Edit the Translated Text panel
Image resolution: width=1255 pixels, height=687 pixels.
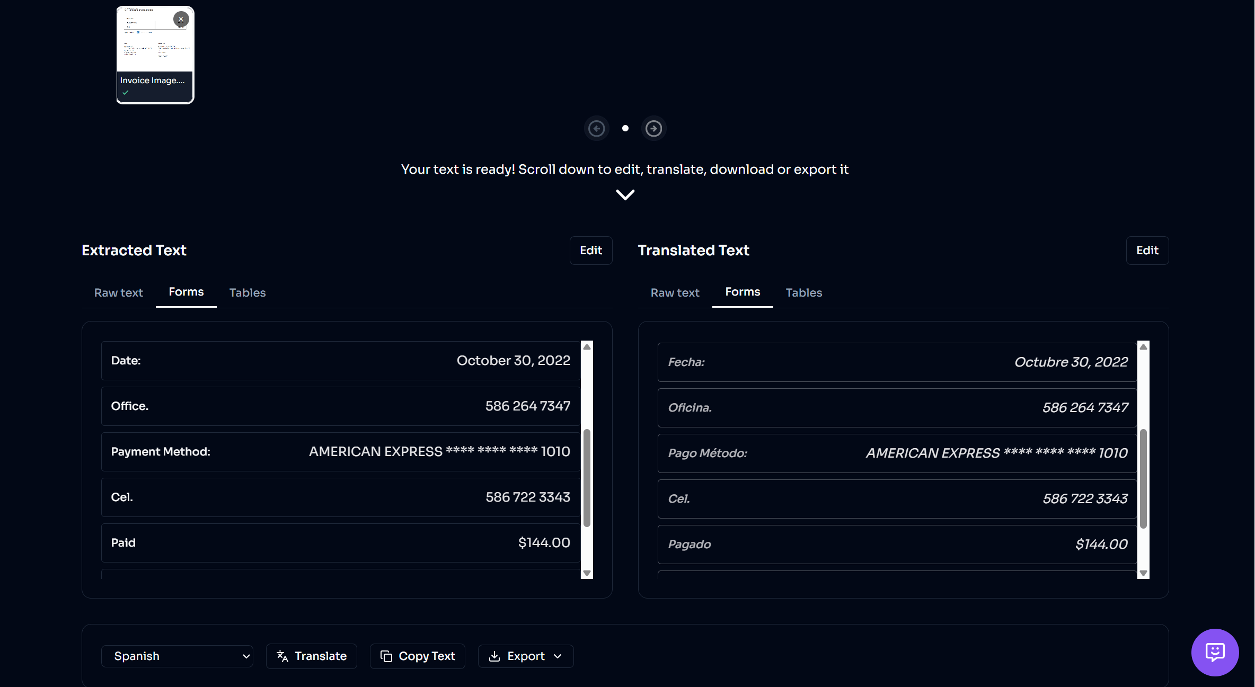pos(1147,251)
